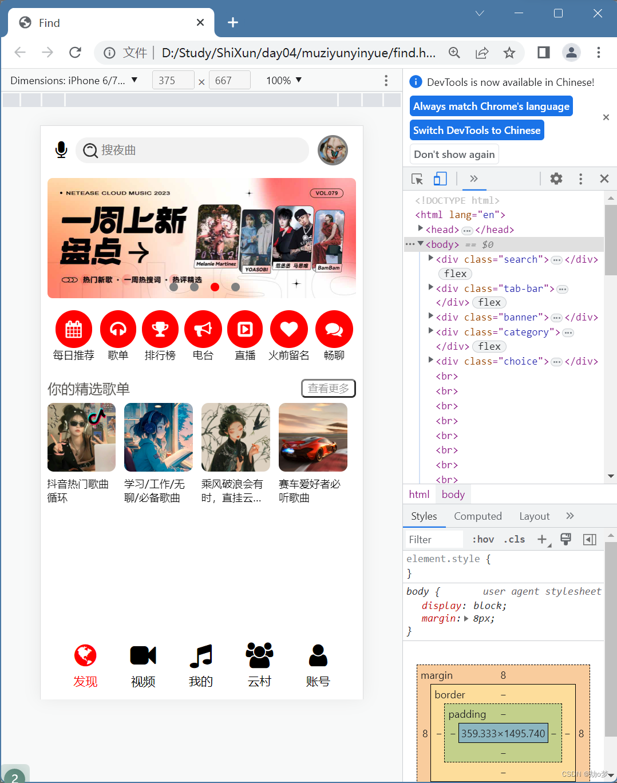Select the third carousel dot indicator
617x783 pixels.
click(x=215, y=287)
